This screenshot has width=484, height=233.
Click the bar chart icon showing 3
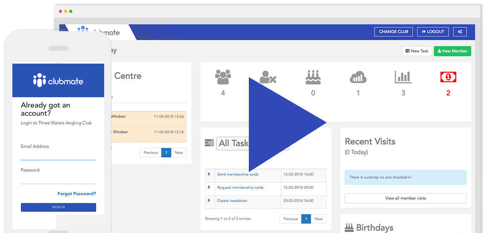pyautogui.click(x=403, y=77)
